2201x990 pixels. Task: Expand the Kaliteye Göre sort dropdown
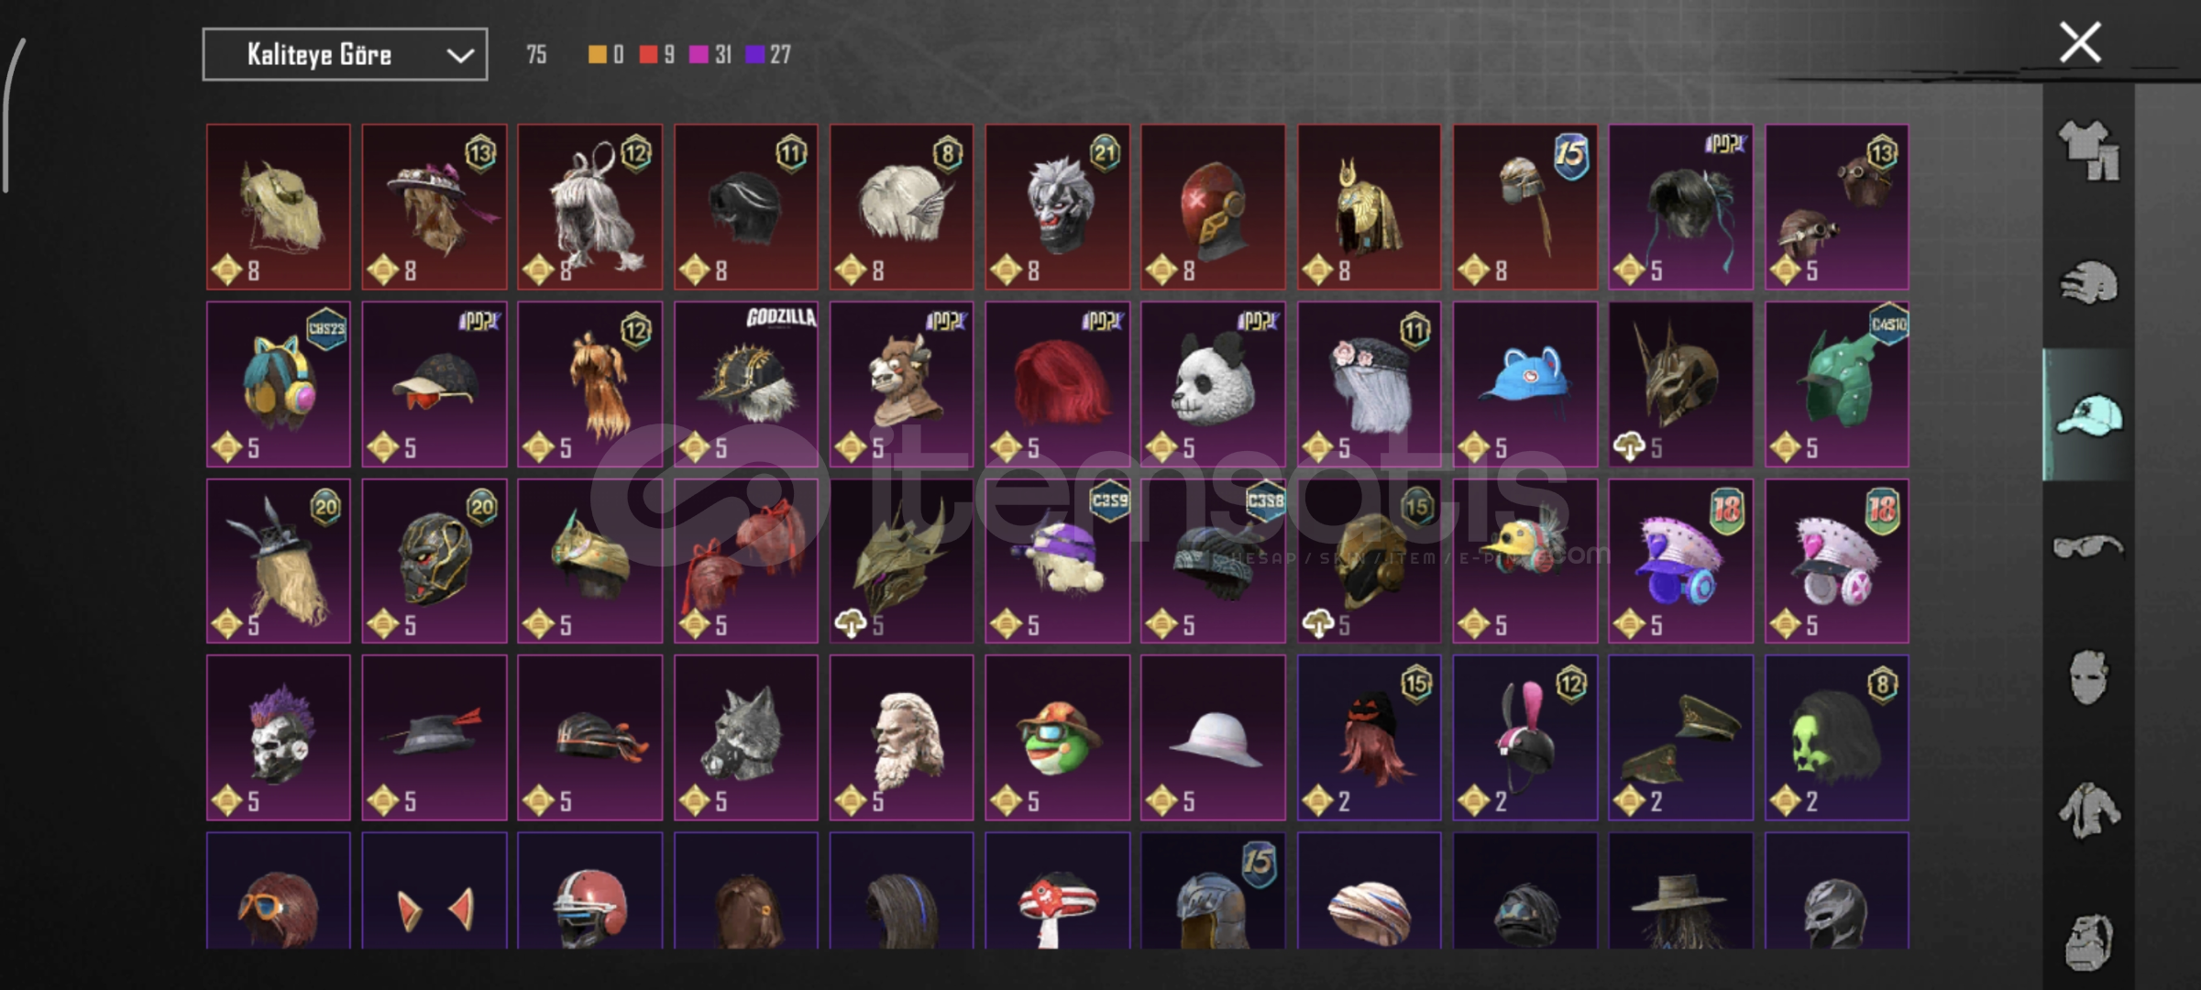[345, 55]
